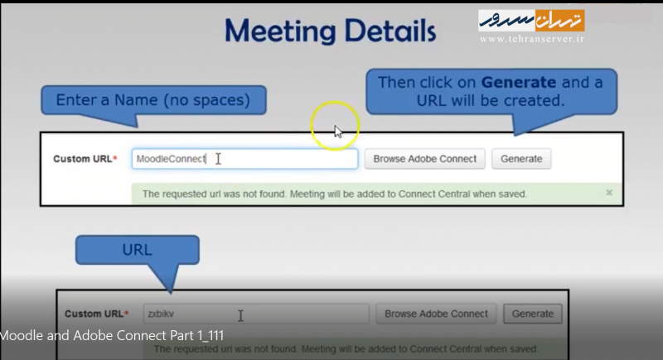Image resolution: width=663 pixels, height=360 pixels.
Task: Click the Custom URL label above the green message
Action: point(82,159)
